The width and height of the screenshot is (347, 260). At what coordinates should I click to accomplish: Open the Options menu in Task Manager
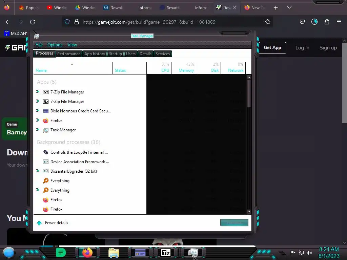click(55, 45)
